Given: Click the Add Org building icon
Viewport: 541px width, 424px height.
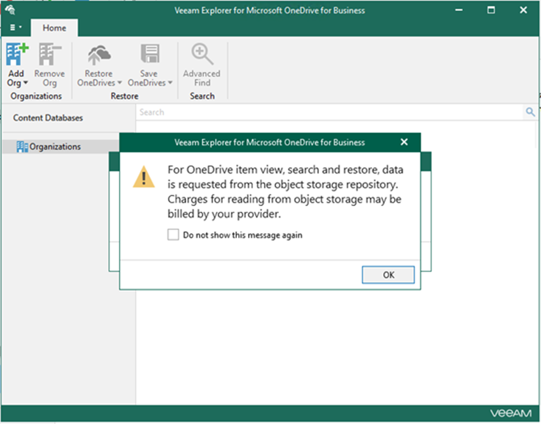Looking at the screenshot, I should coord(17,54).
